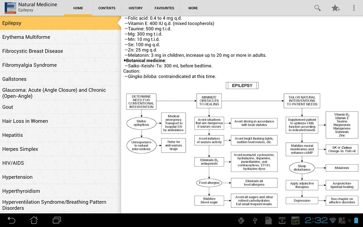Image resolution: width=363 pixels, height=227 pixels.
Task: Open the HISTORY tab
Action: tap(136, 8)
